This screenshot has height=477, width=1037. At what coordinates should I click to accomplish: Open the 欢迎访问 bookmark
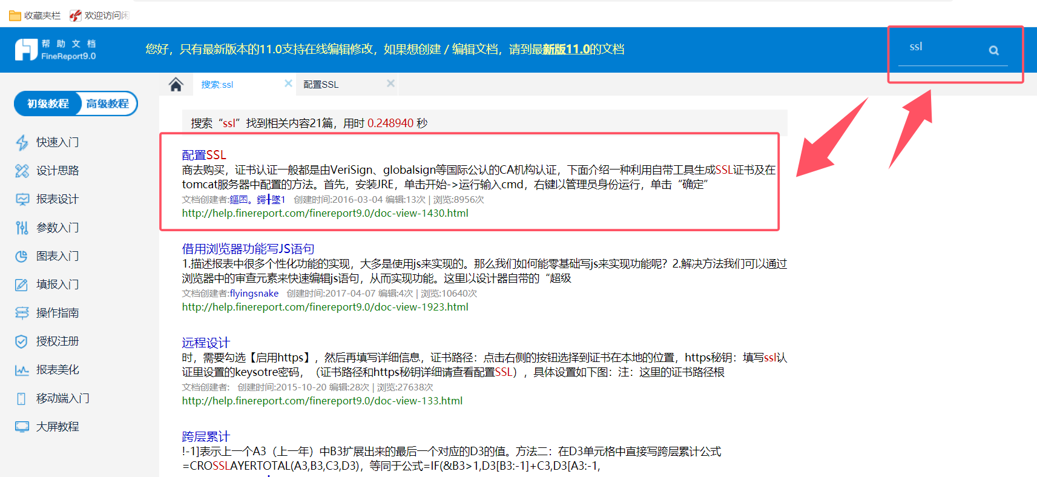(x=99, y=15)
